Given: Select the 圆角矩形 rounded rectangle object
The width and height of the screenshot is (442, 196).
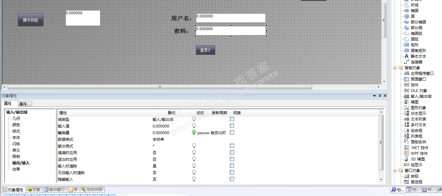Looking at the screenshot, I should point(418,50).
